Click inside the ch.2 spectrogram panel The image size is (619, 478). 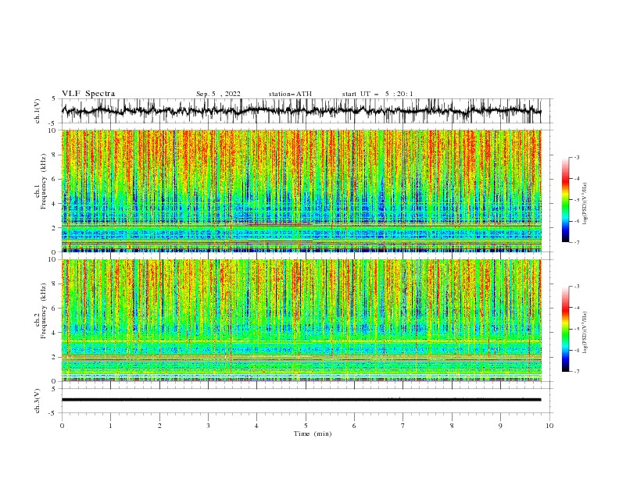click(301, 320)
